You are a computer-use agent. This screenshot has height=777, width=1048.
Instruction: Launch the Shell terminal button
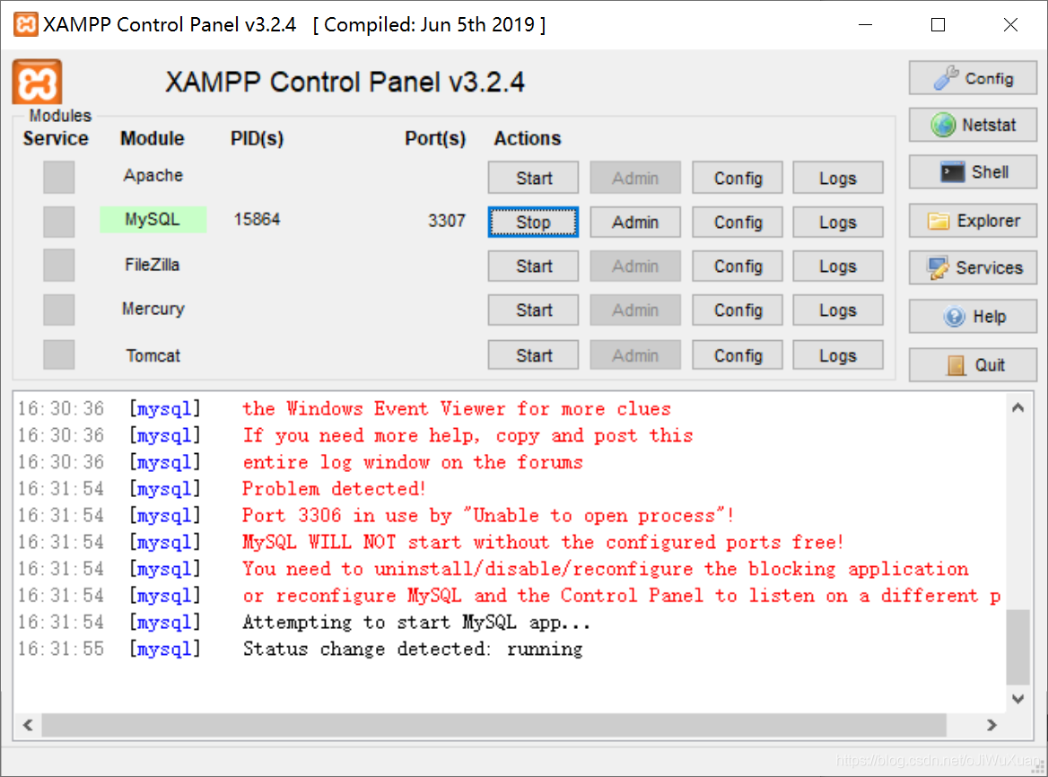point(973,171)
